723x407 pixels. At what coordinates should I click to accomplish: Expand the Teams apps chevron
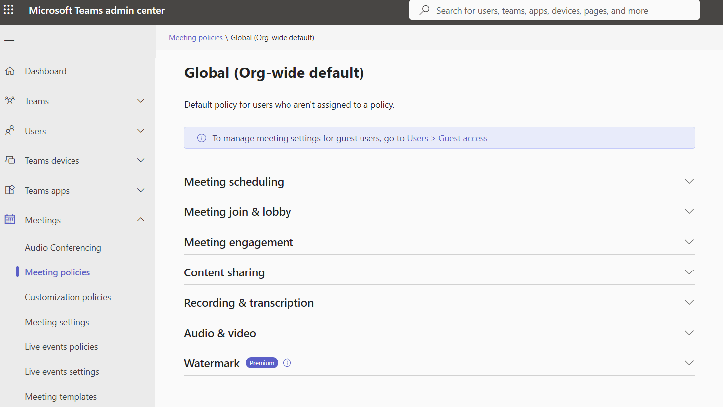click(141, 190)
